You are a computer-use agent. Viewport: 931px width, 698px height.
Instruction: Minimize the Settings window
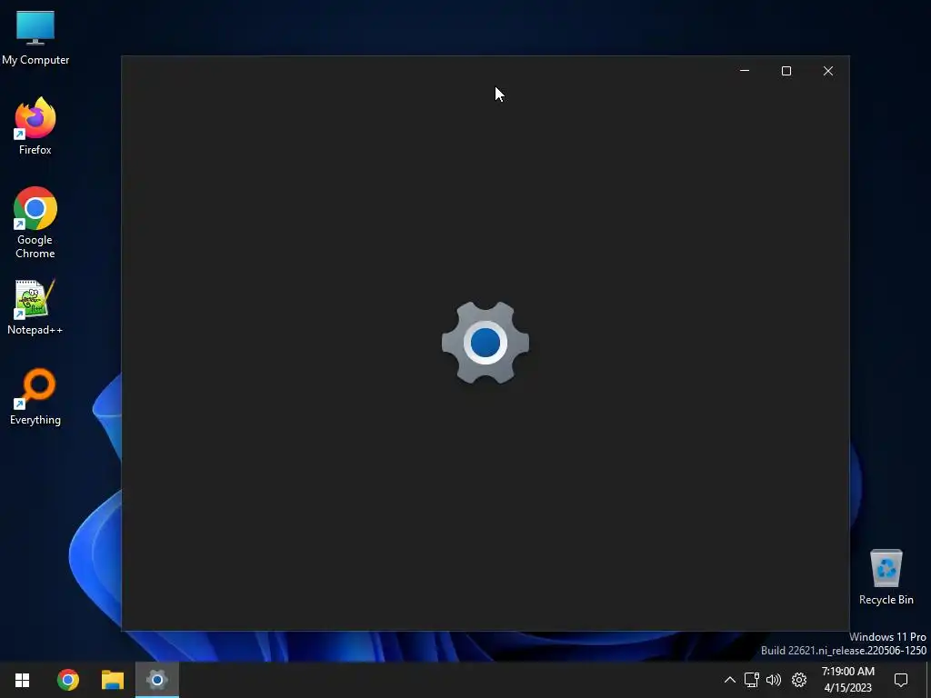(745, 71)
